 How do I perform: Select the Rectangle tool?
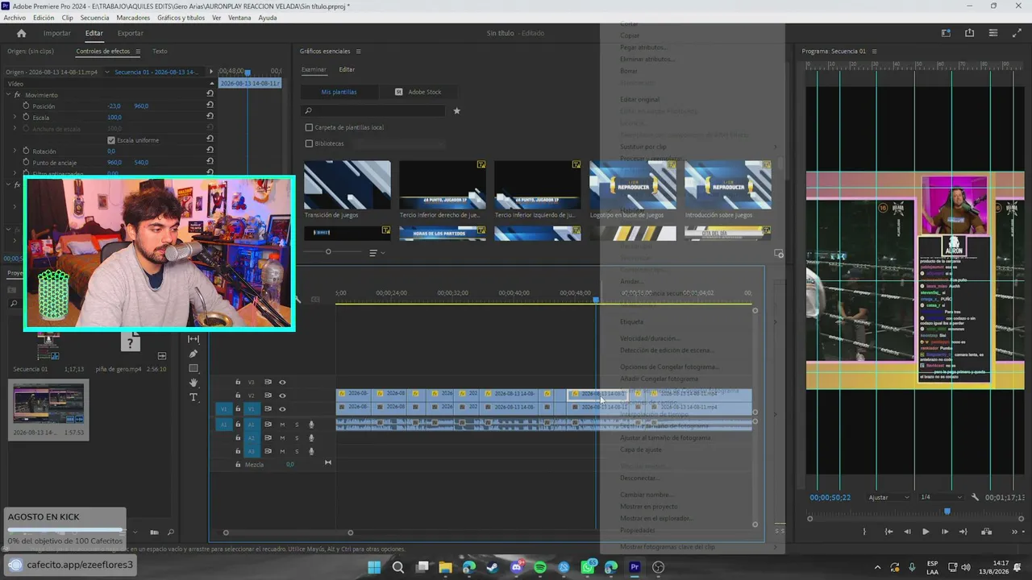[x=193, y=368]
